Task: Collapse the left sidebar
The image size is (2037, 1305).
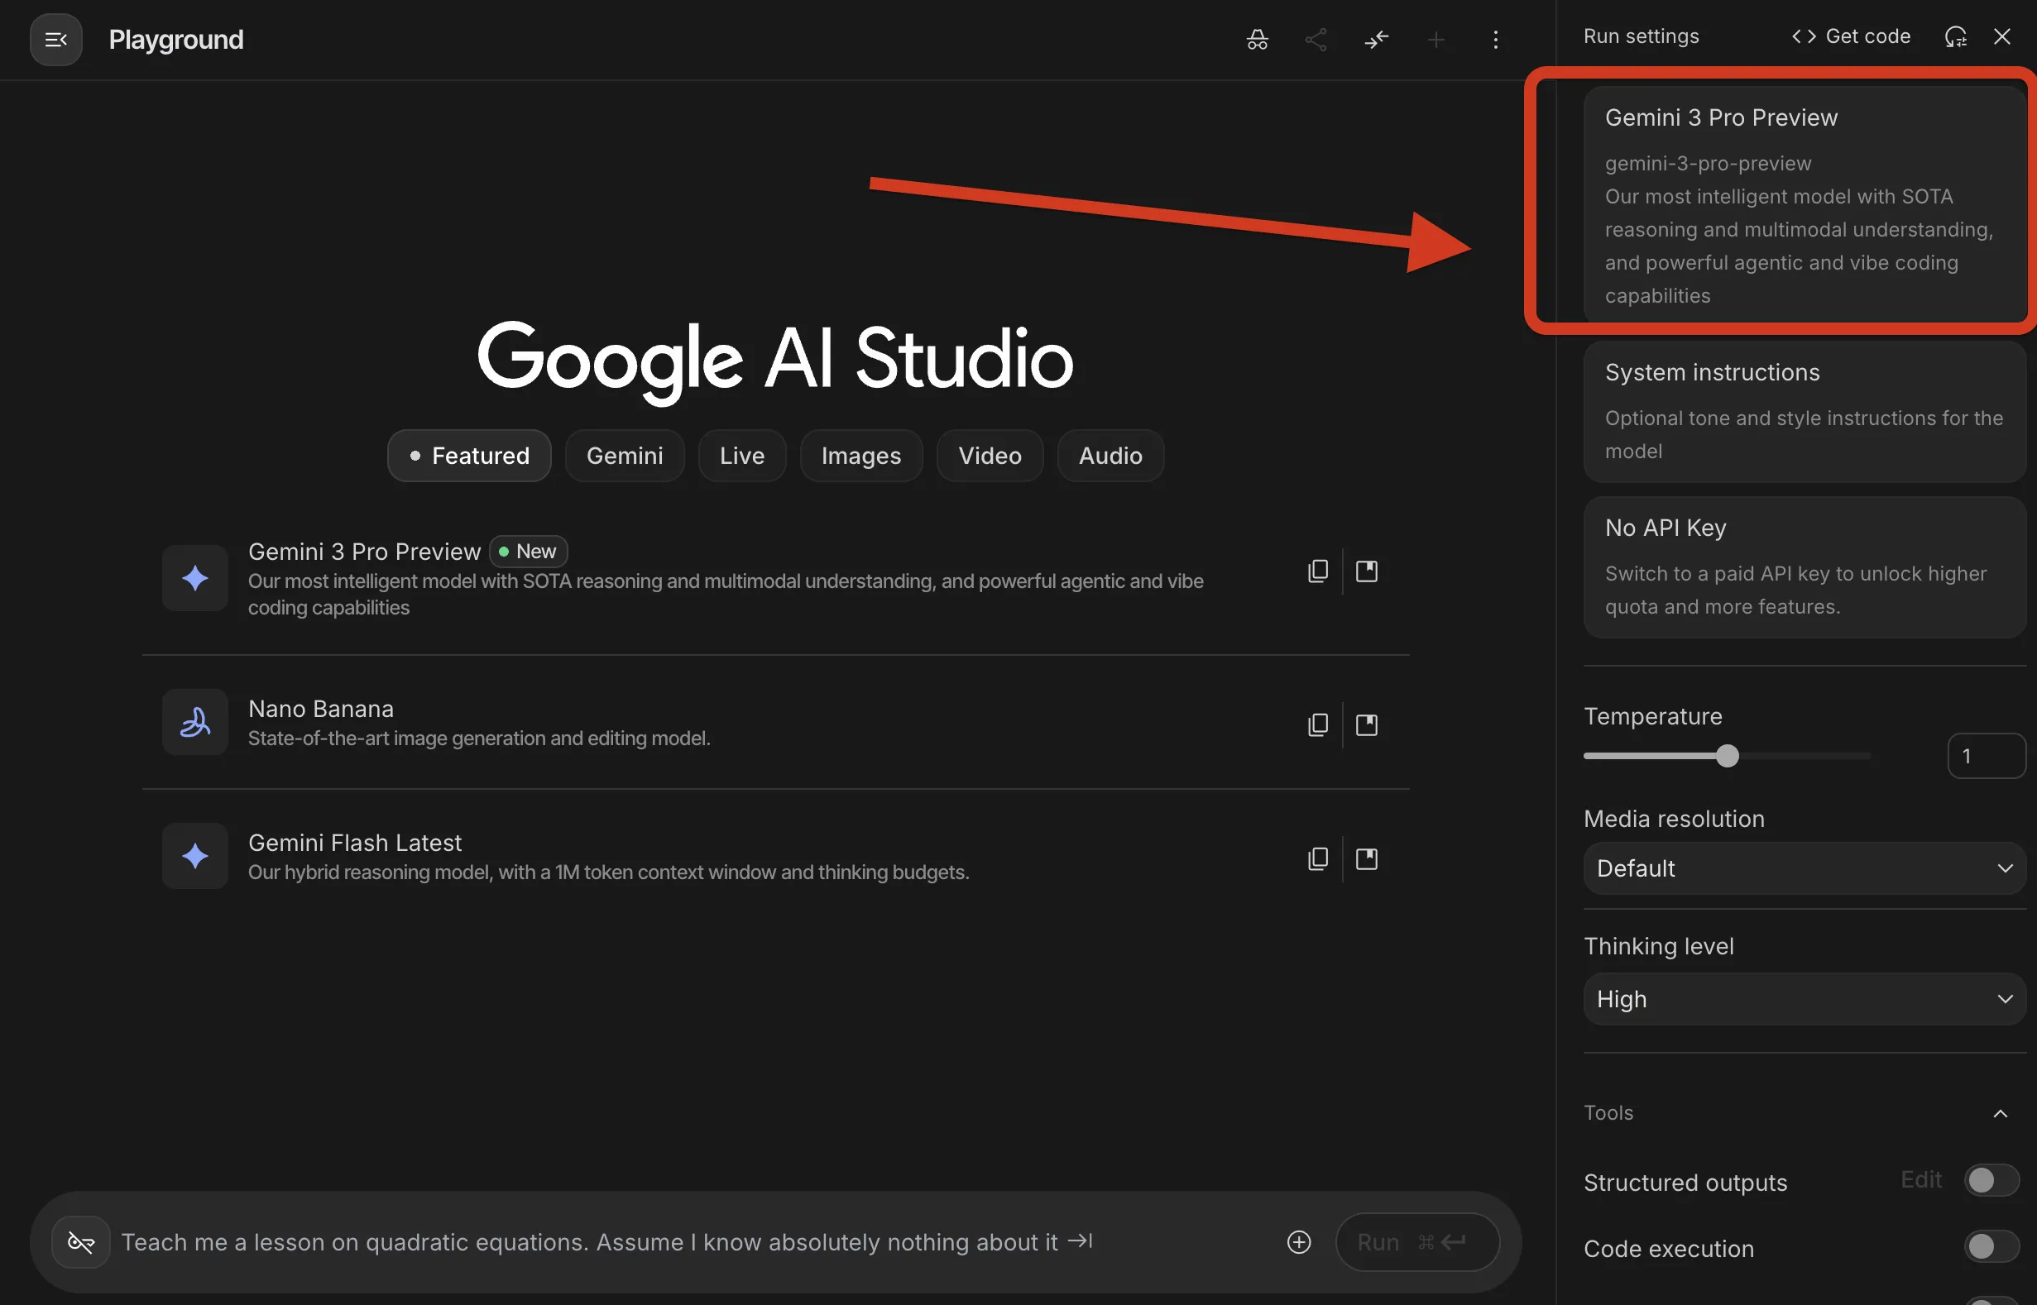Action: click(x=55, y=39)
